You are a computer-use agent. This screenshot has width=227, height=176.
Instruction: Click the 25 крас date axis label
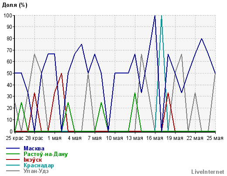[14, 138]
